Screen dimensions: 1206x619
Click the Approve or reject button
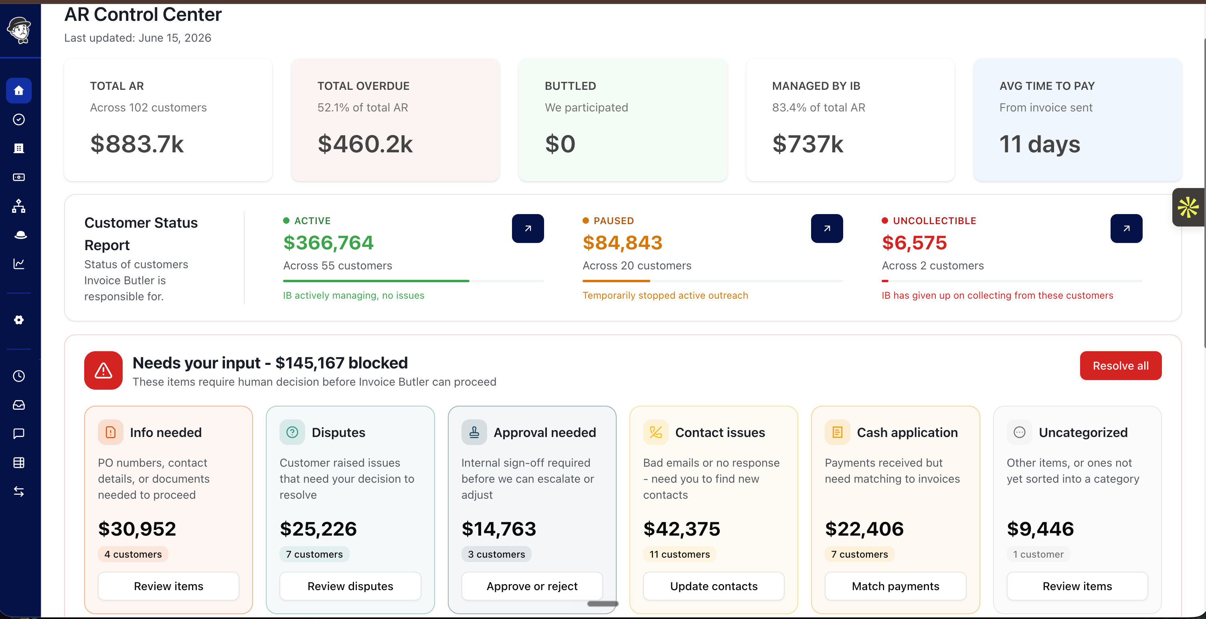click(532, 586)
